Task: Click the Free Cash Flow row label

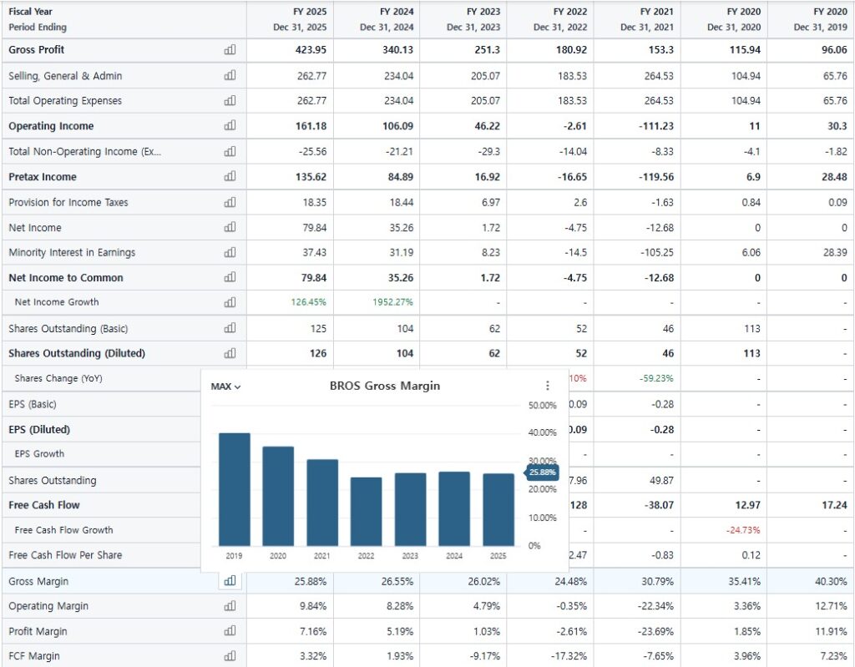Action: click(x=44, y=505)
